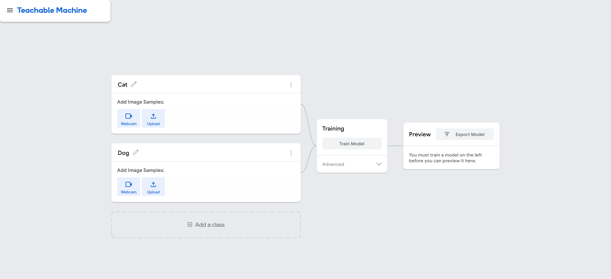
Task: Open the Cat class options menu
Action: pos(291,85)
